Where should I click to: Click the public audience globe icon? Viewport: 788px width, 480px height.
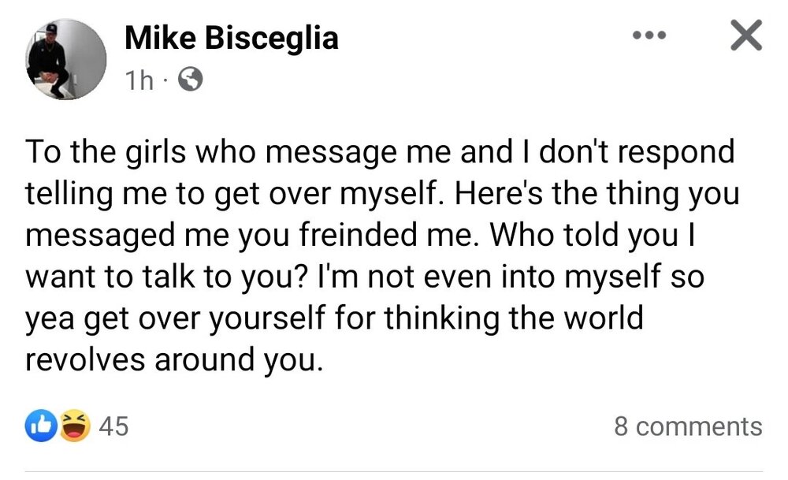[190, 79]
